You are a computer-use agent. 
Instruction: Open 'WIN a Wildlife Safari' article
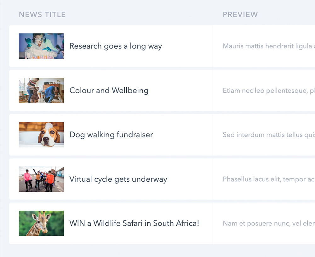coord(134,223)
